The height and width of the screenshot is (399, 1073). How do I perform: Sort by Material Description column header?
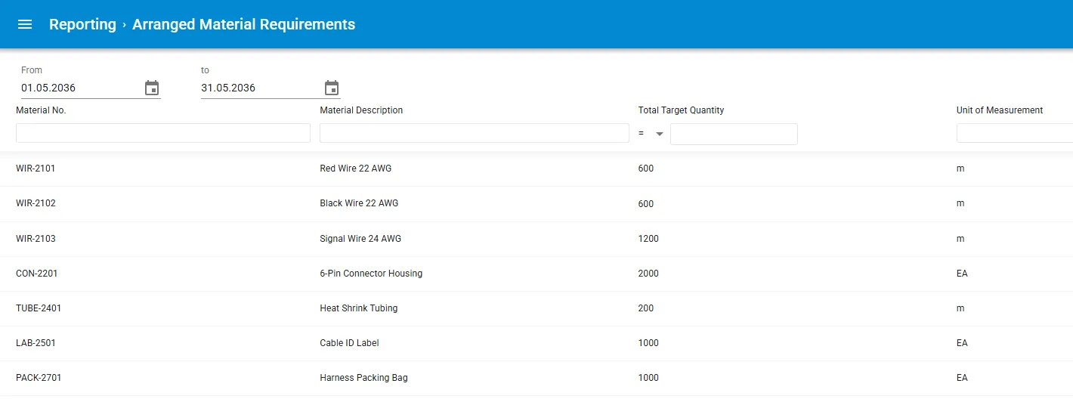[x=361, y=110]
